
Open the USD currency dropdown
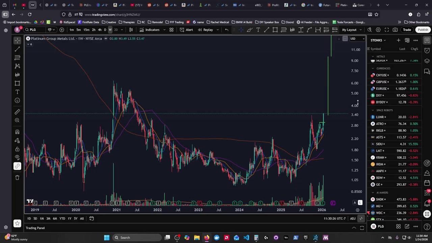pos(357,39)
